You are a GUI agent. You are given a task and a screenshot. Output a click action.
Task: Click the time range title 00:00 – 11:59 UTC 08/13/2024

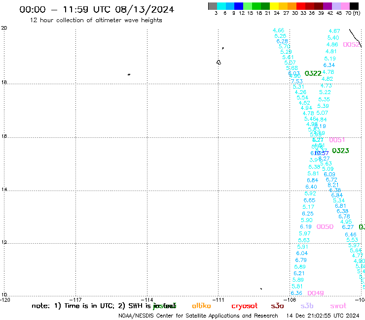(x=97, y=9)
